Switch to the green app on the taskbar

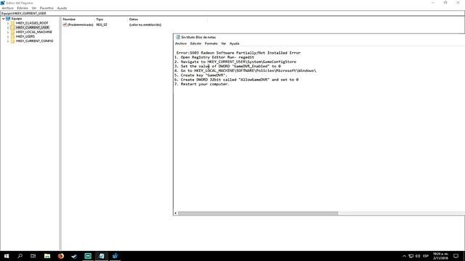coord(88,256)
